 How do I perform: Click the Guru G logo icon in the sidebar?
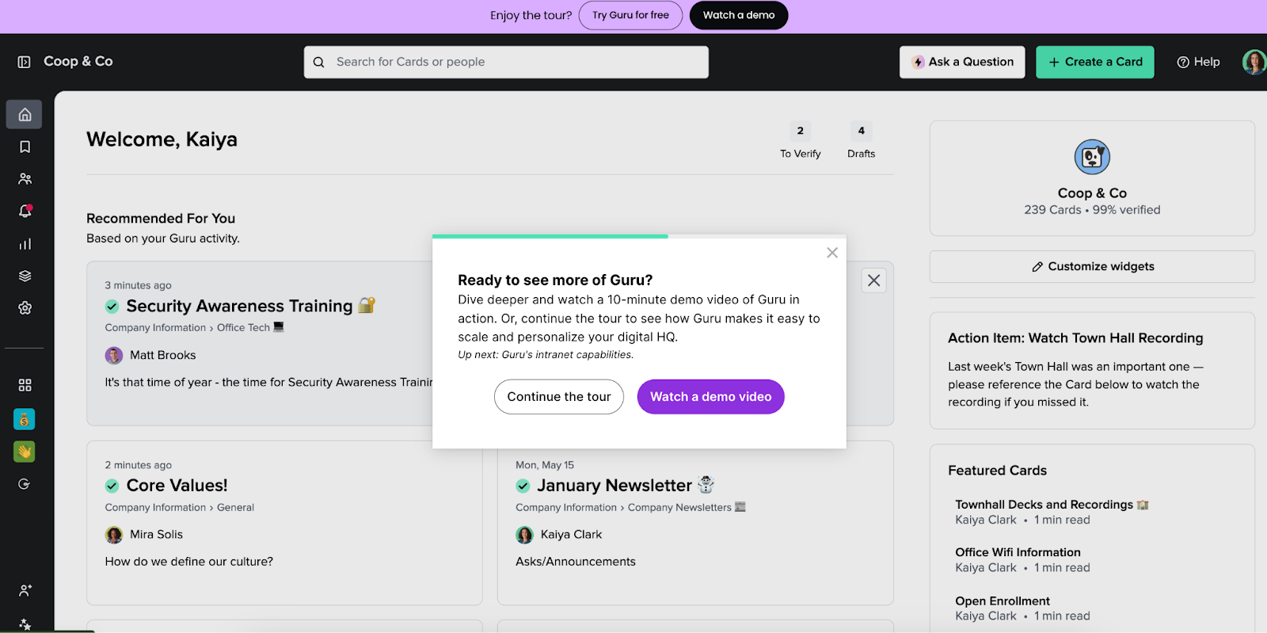pos(24,484)
